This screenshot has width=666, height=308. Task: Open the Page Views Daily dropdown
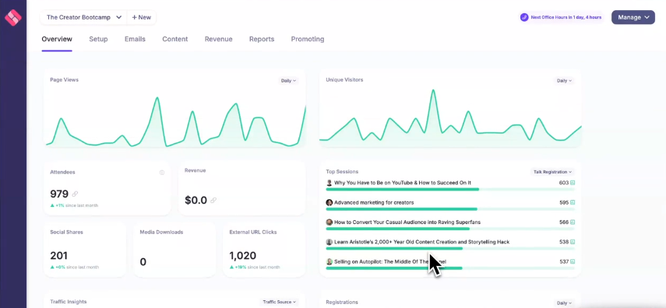point(288,81)
